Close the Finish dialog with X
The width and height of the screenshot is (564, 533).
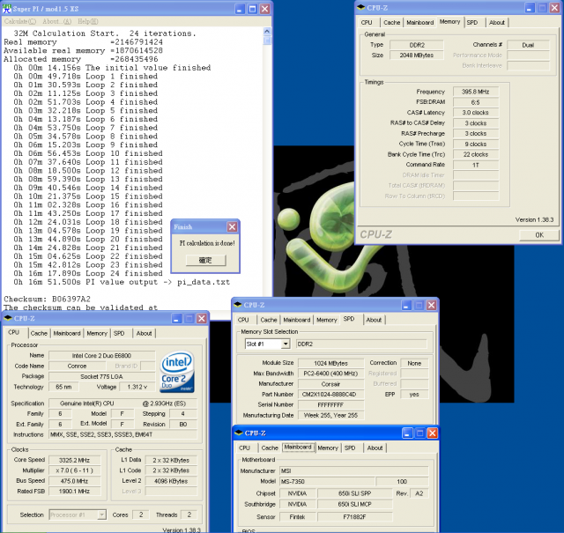(x=232, y=226)
